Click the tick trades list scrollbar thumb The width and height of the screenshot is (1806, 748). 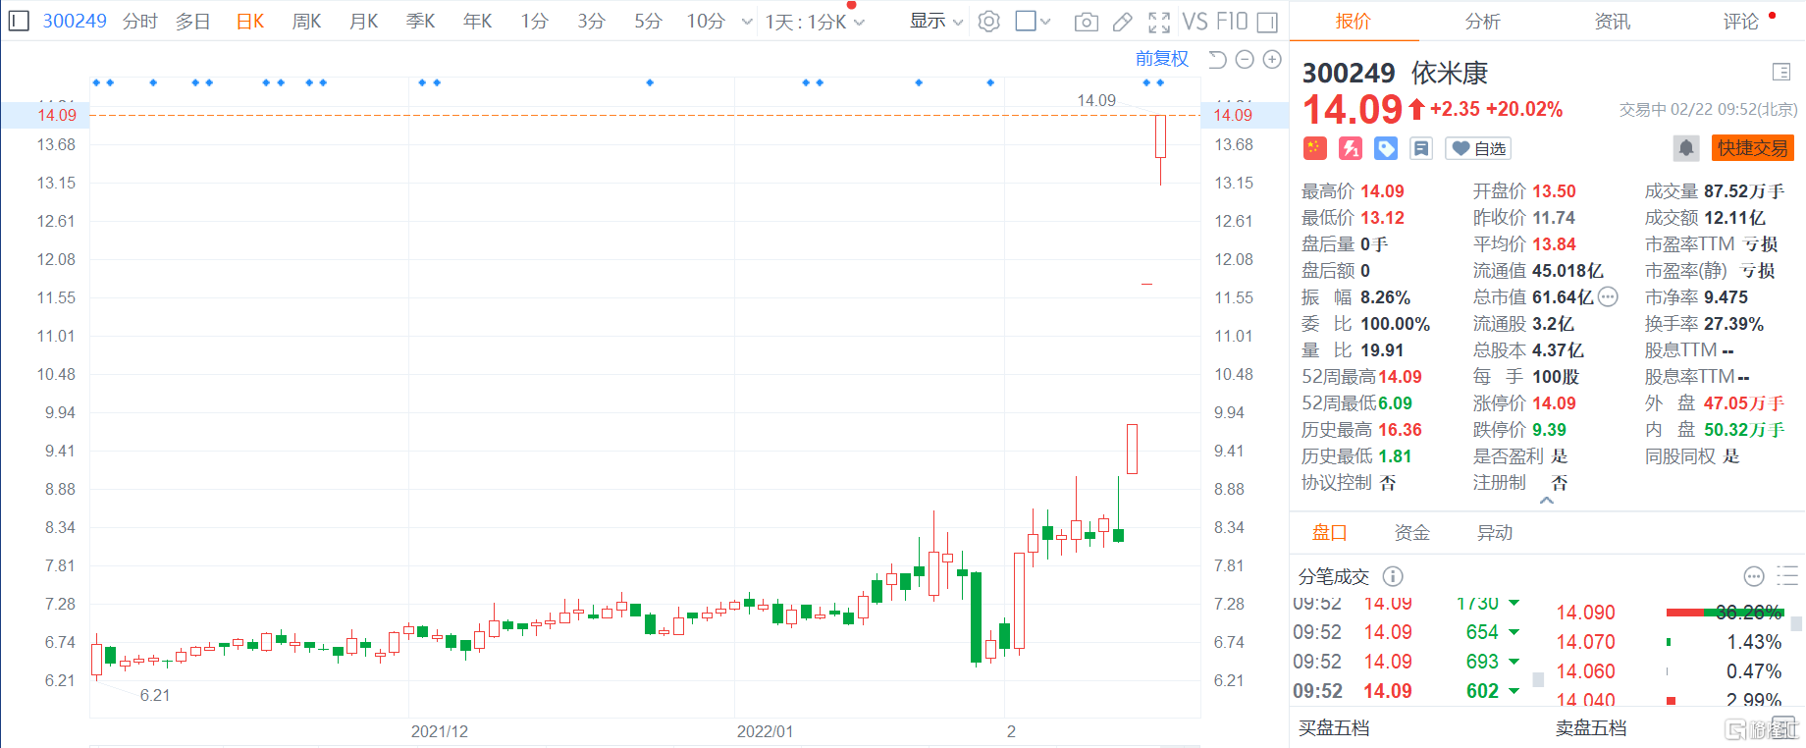click(1538, 678)
